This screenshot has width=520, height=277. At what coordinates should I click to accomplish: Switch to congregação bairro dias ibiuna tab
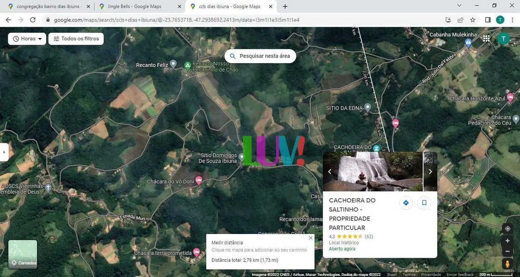click(x=46, y=6)
